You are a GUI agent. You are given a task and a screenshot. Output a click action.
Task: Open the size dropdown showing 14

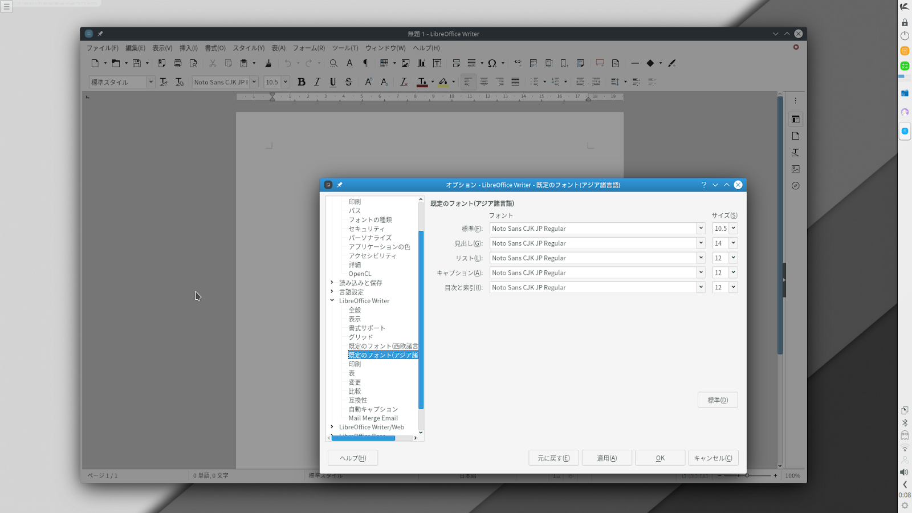[x=734, y=243]
